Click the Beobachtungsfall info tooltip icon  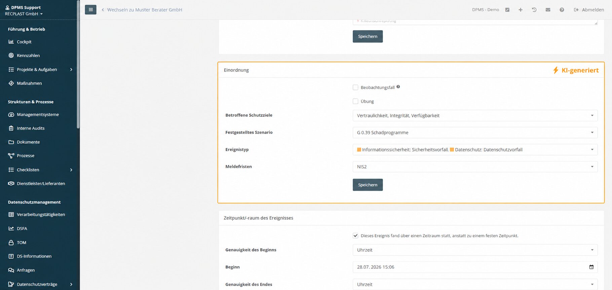tap(398, 87)
